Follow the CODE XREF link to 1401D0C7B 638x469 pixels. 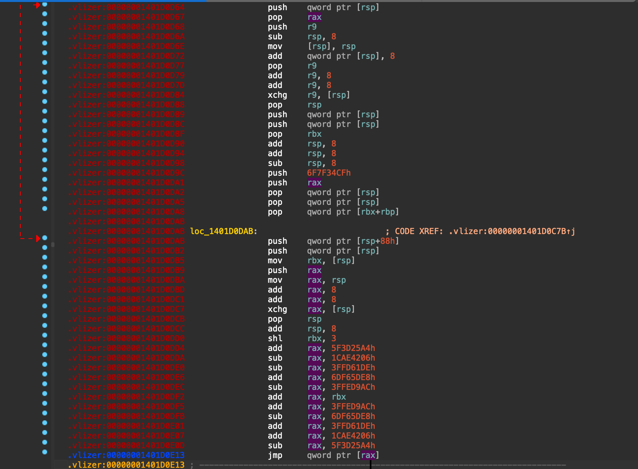pyautogui.click(x=512, y=231)
